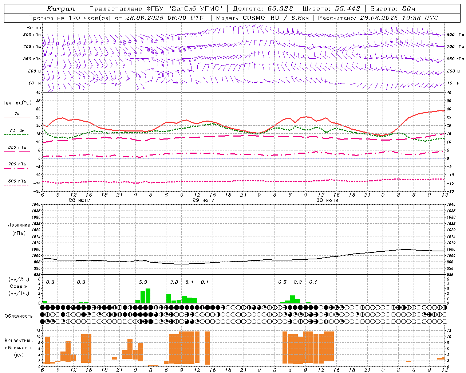The image size is (466, 373).
Task: Click the "0.5" precipitation total on 30 июня
Action: point(282,282)
